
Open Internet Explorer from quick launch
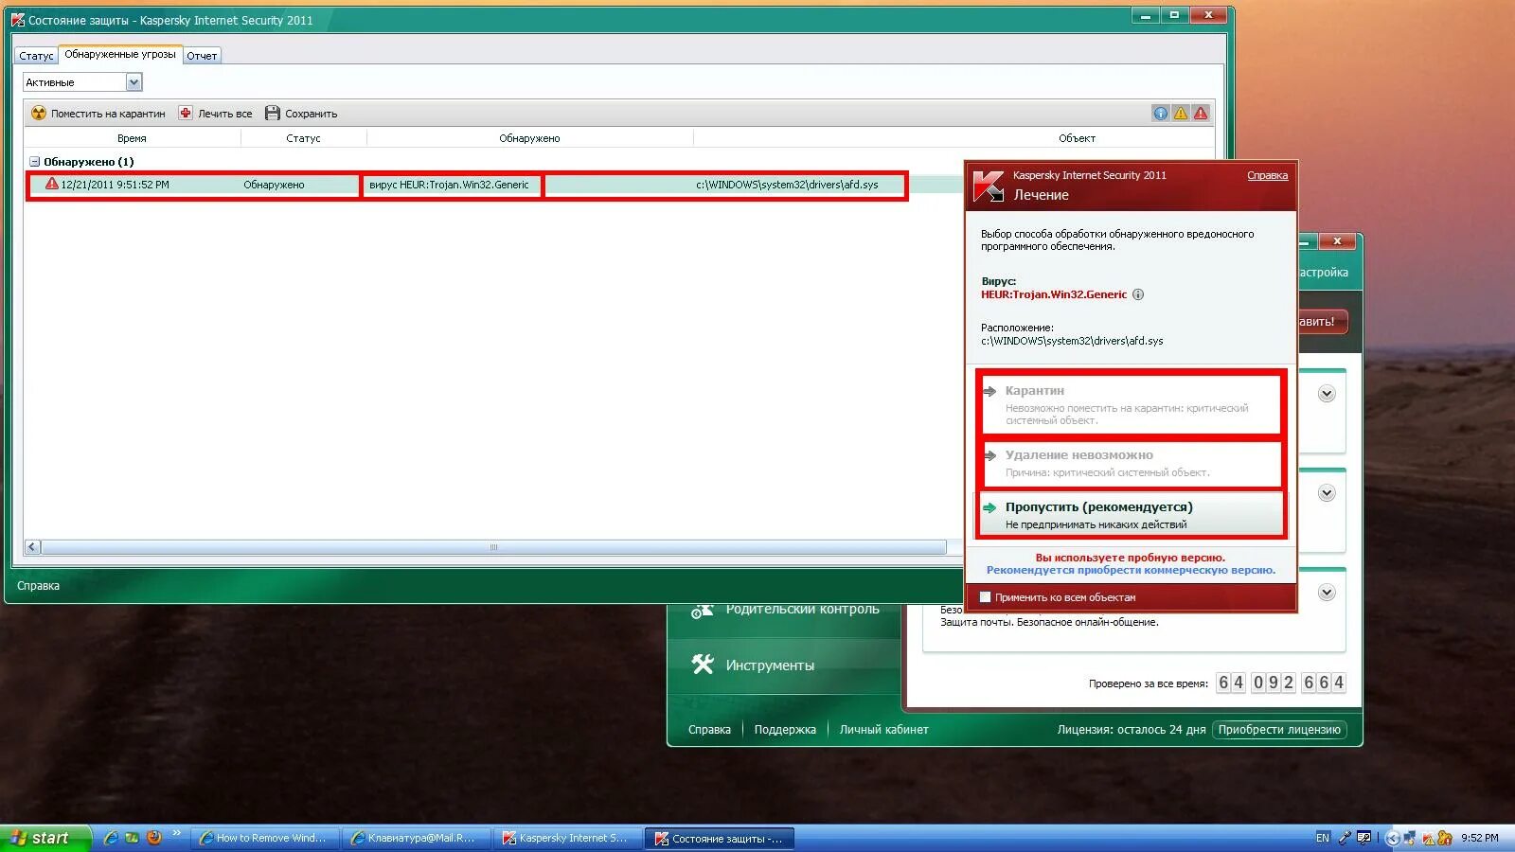pyautogui.click(x=111, y=838)
